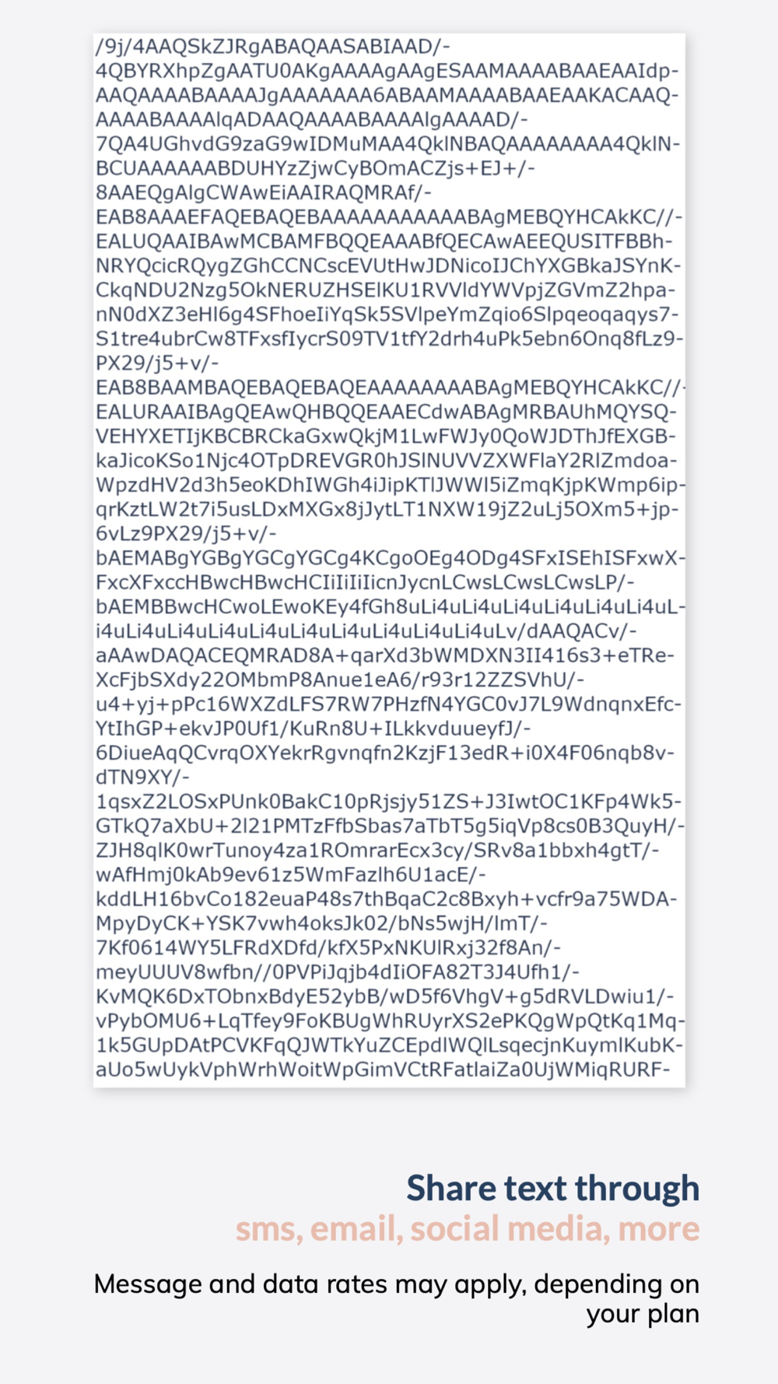Viewport: 778px width, 1384px height.
Task: Click the line starting with "wAfHmj0kAb9ev61z5"
Action: coord(290,874)
